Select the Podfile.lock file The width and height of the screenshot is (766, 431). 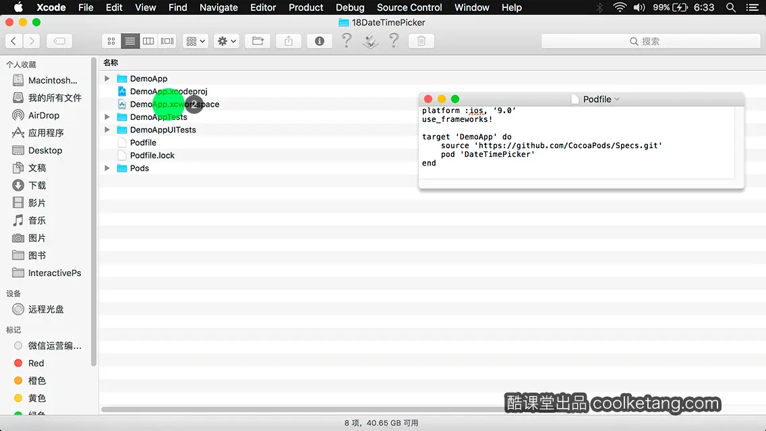(152, 155)
